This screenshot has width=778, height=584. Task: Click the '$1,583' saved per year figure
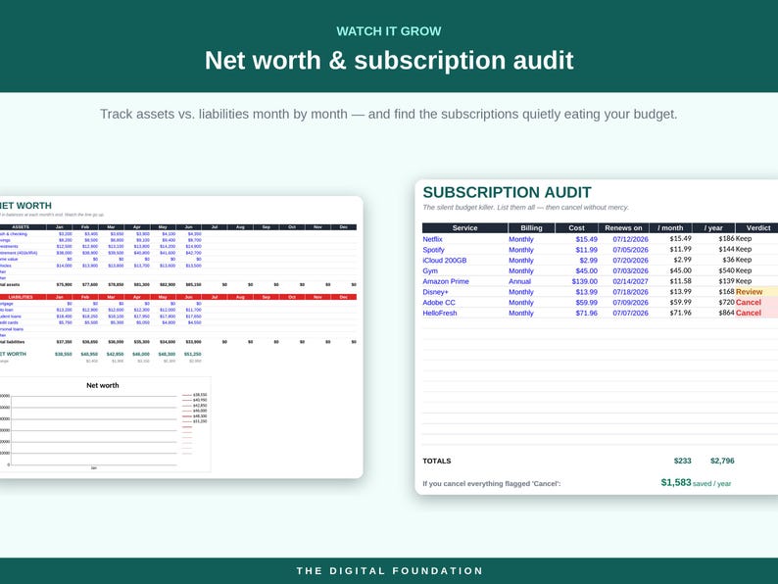[x=676, y=482]
